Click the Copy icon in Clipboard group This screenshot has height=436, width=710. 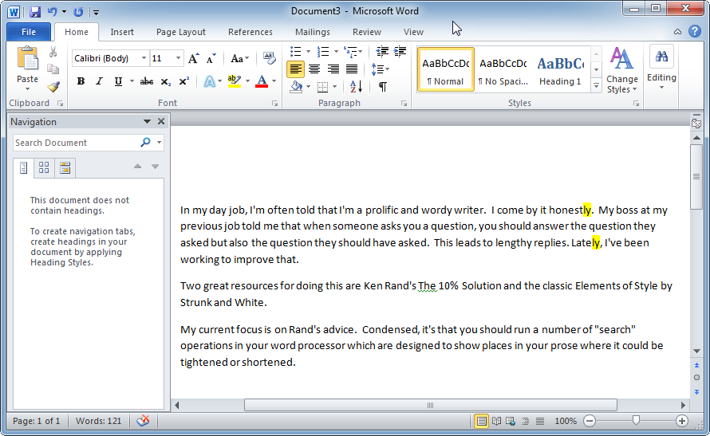(x=53, y=69)
